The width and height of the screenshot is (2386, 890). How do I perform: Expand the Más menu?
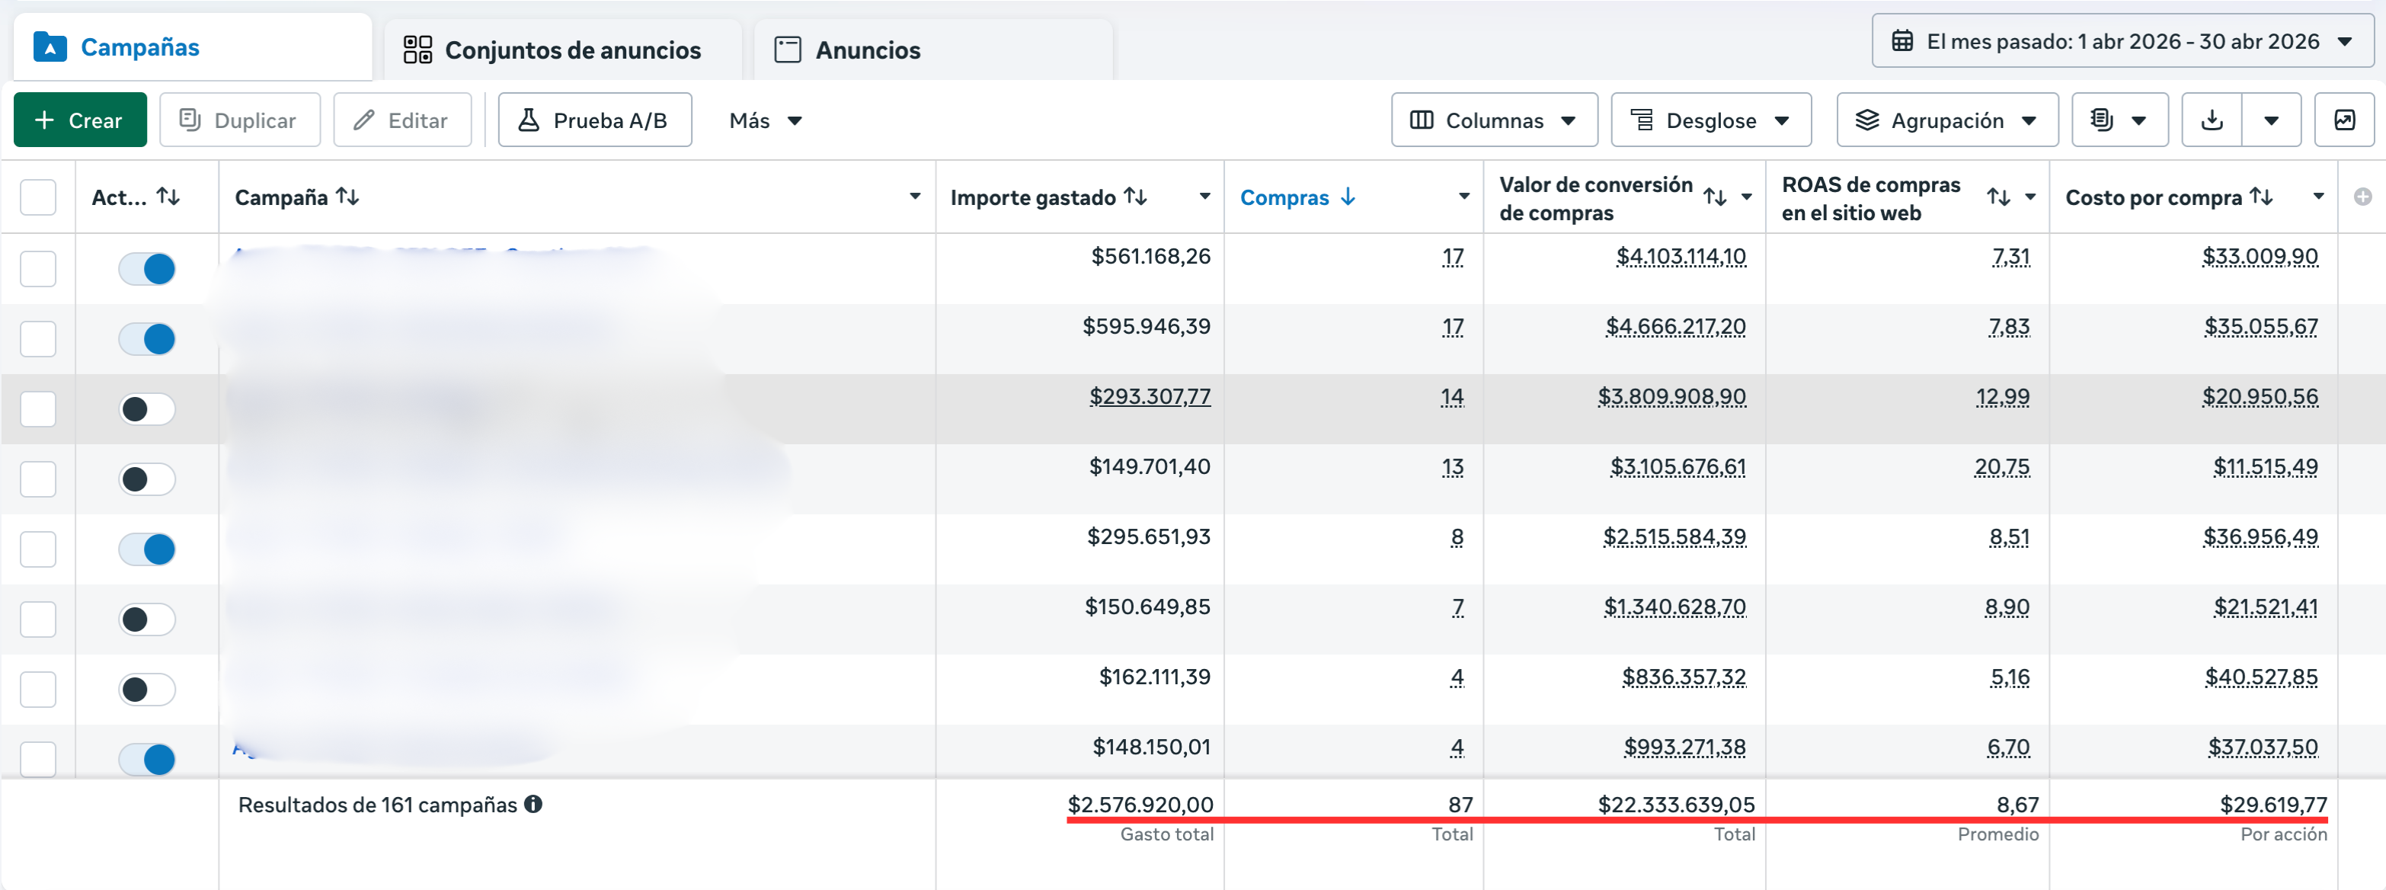[x=765, y=120]
